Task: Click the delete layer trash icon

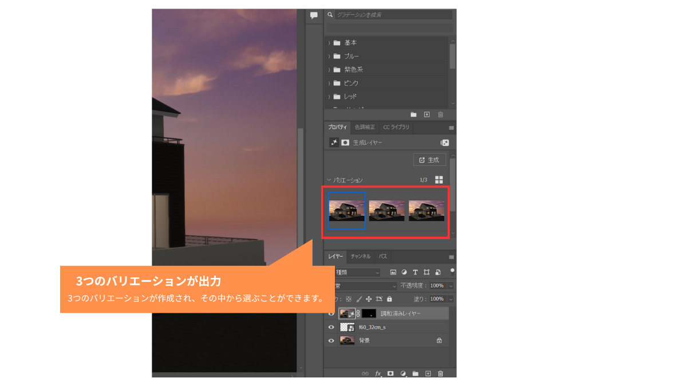Action: (x=440, y=373)
